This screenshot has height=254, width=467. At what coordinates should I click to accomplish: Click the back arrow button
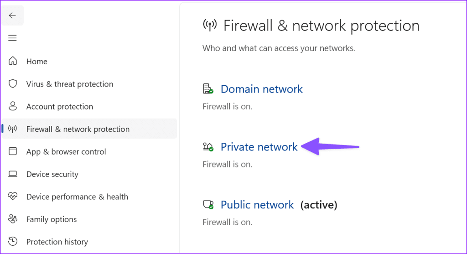12,15
